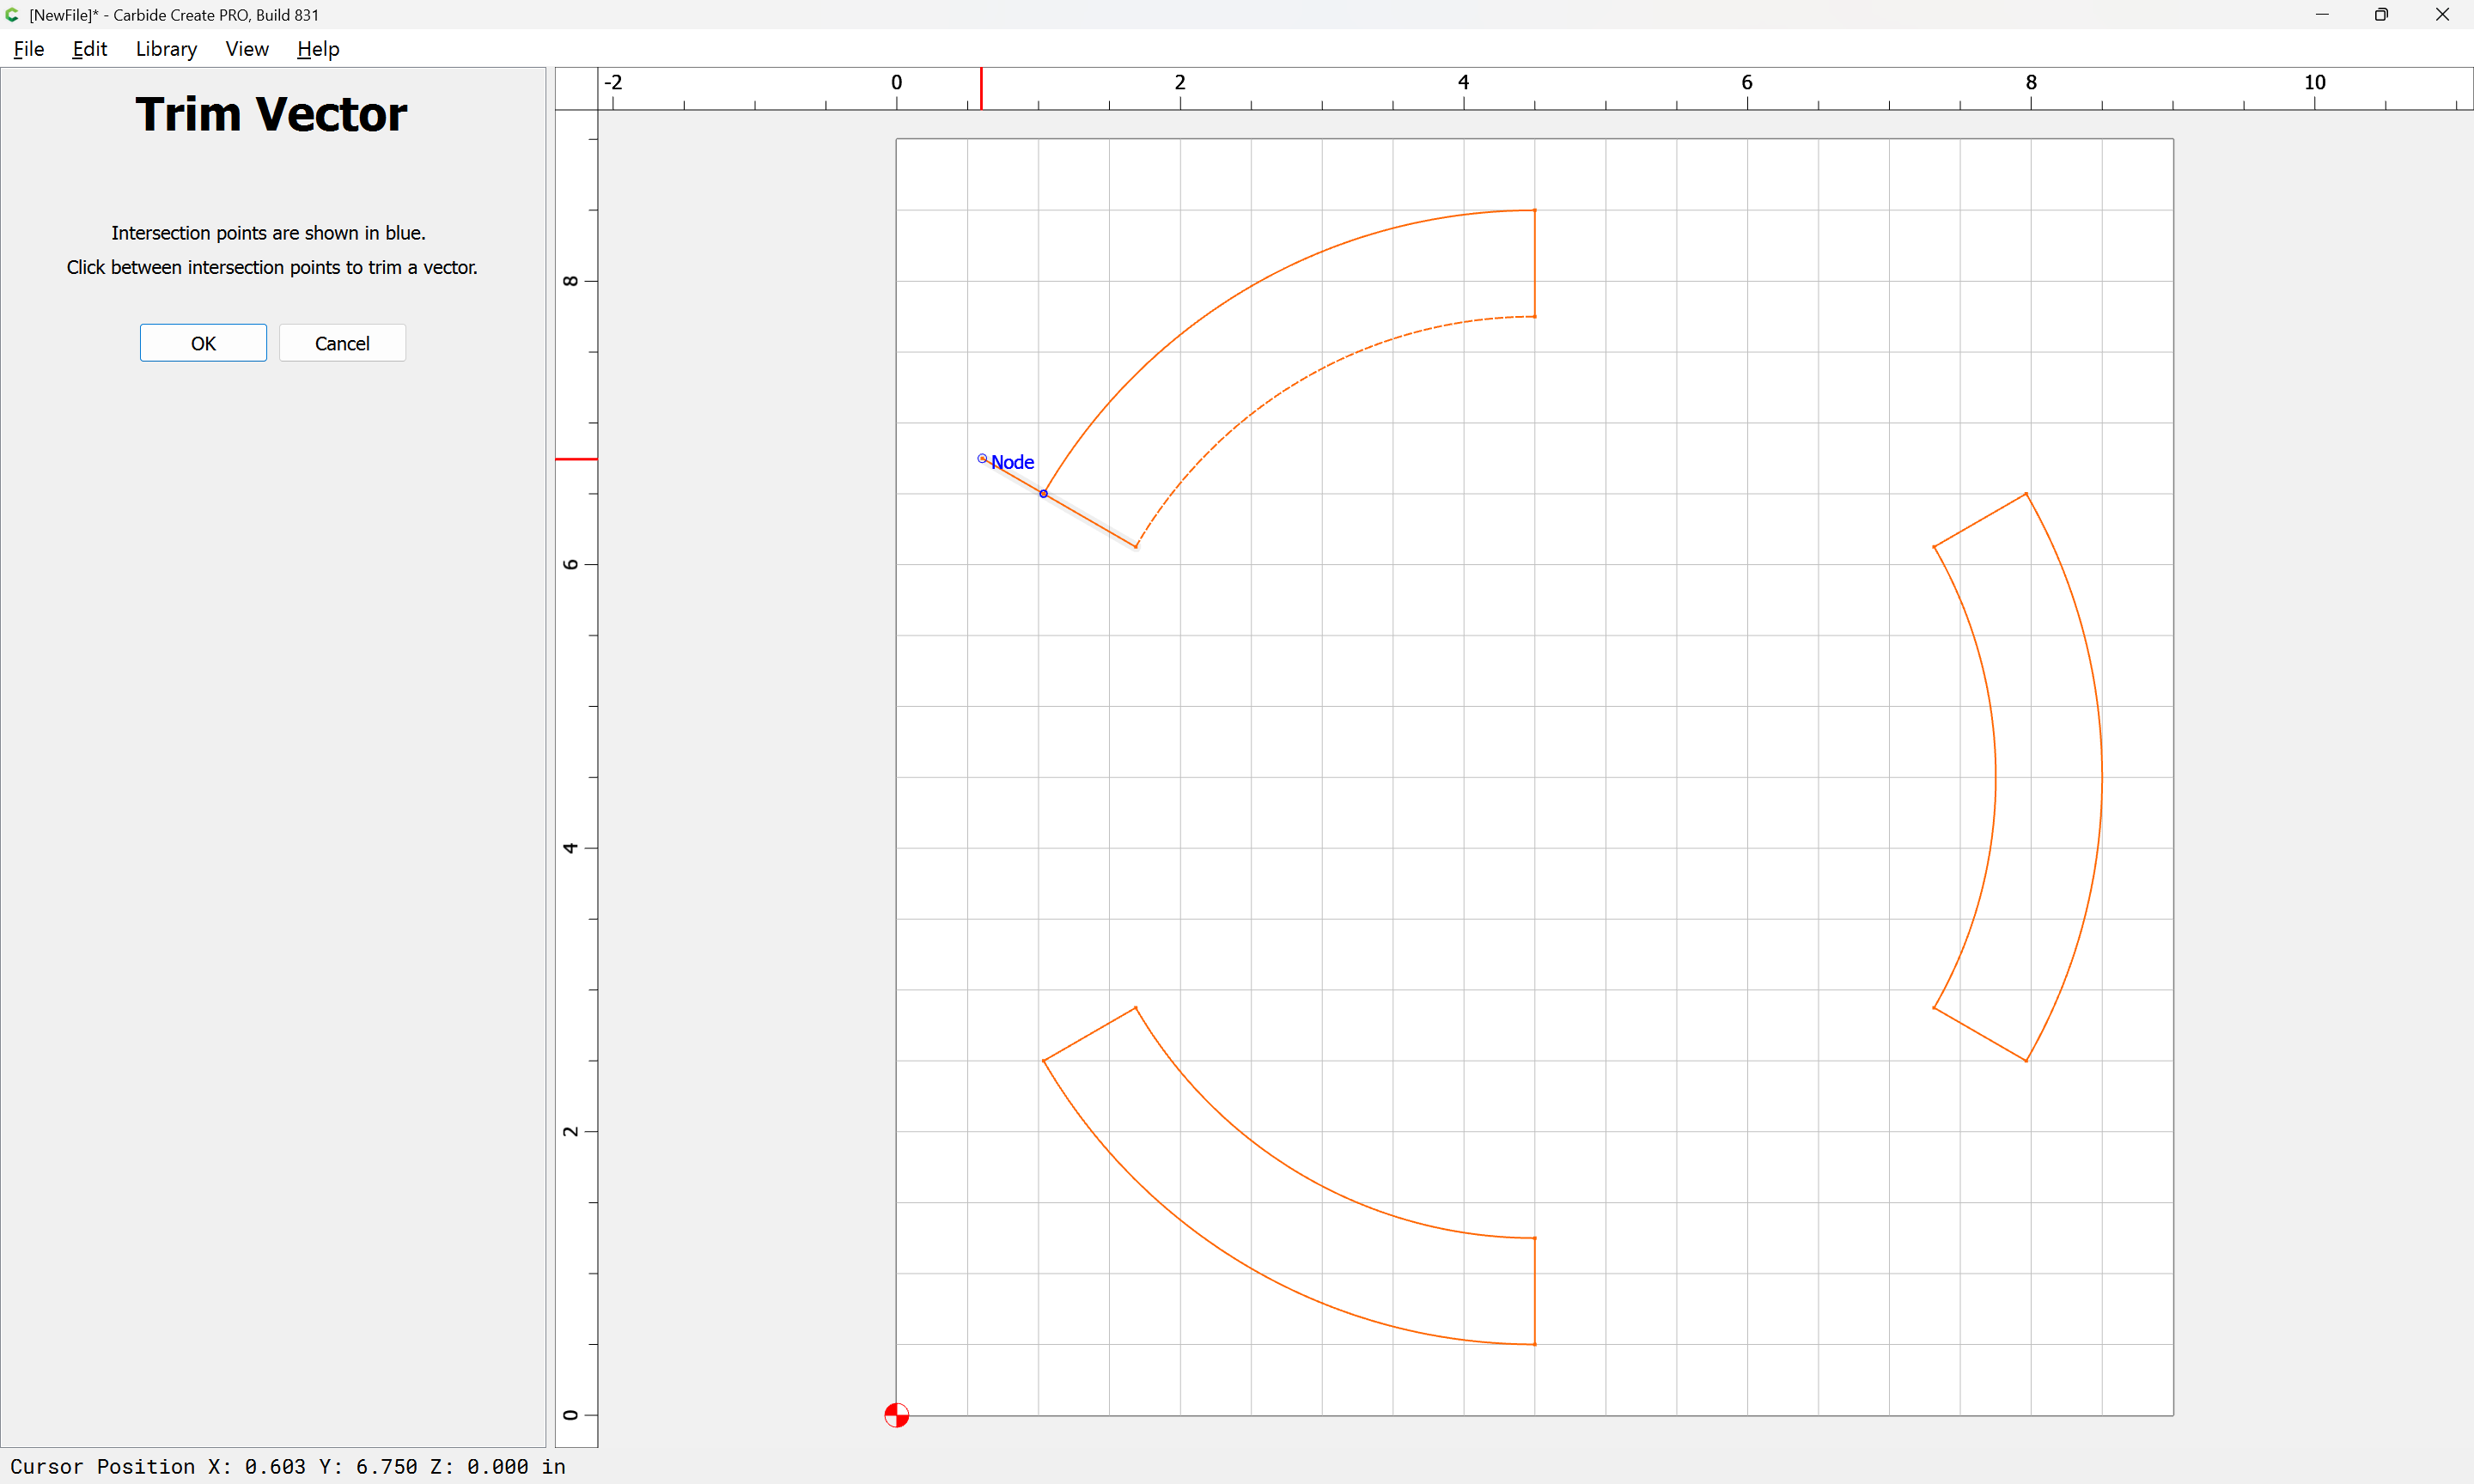Click the red marker on horizontal ruler
2474x1484 pixels.
click(x=981, y=89)
